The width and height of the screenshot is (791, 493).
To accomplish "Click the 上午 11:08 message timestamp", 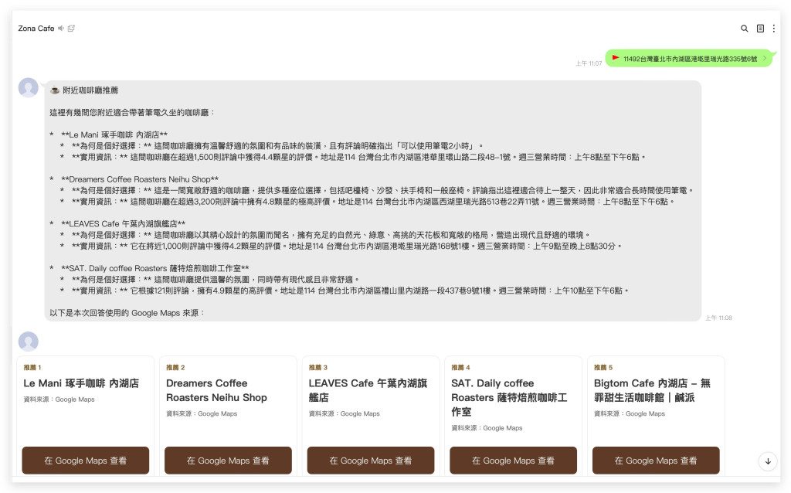I will [718, 318].
